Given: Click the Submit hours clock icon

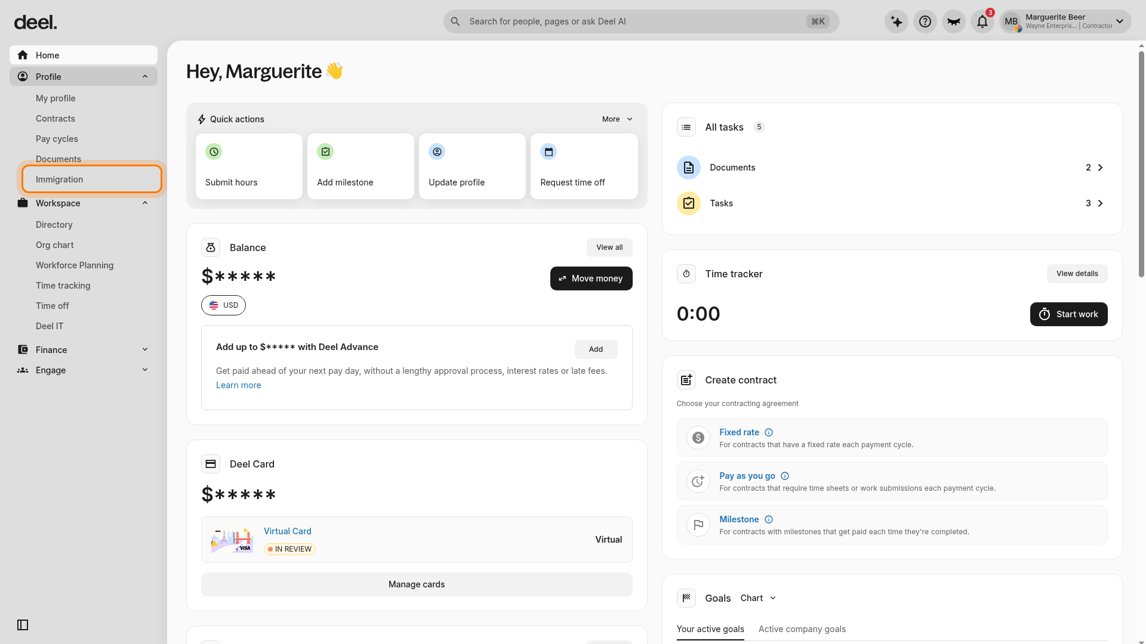Looking at the screenshot, I should pyautogui.click(x=214, y=151).
